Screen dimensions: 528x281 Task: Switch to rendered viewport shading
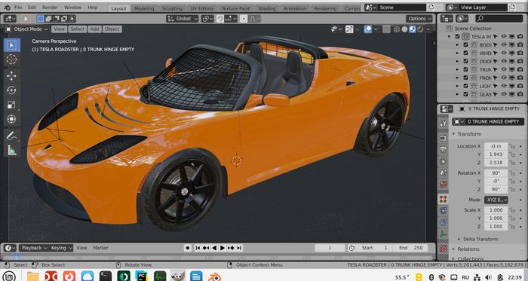pyautogui.click(x=420, y=29)
